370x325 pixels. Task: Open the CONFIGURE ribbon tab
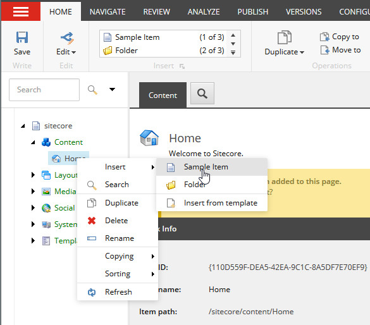tap(354, 11)
